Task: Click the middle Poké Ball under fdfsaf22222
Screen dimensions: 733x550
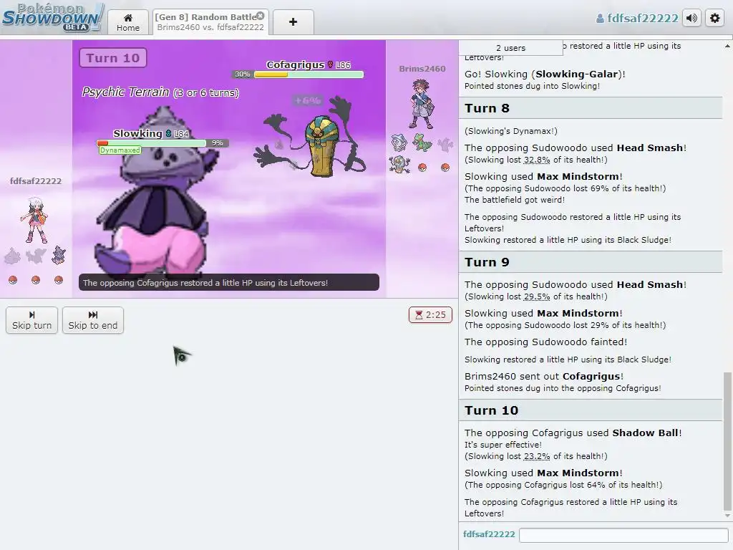Action: [36, 280]
